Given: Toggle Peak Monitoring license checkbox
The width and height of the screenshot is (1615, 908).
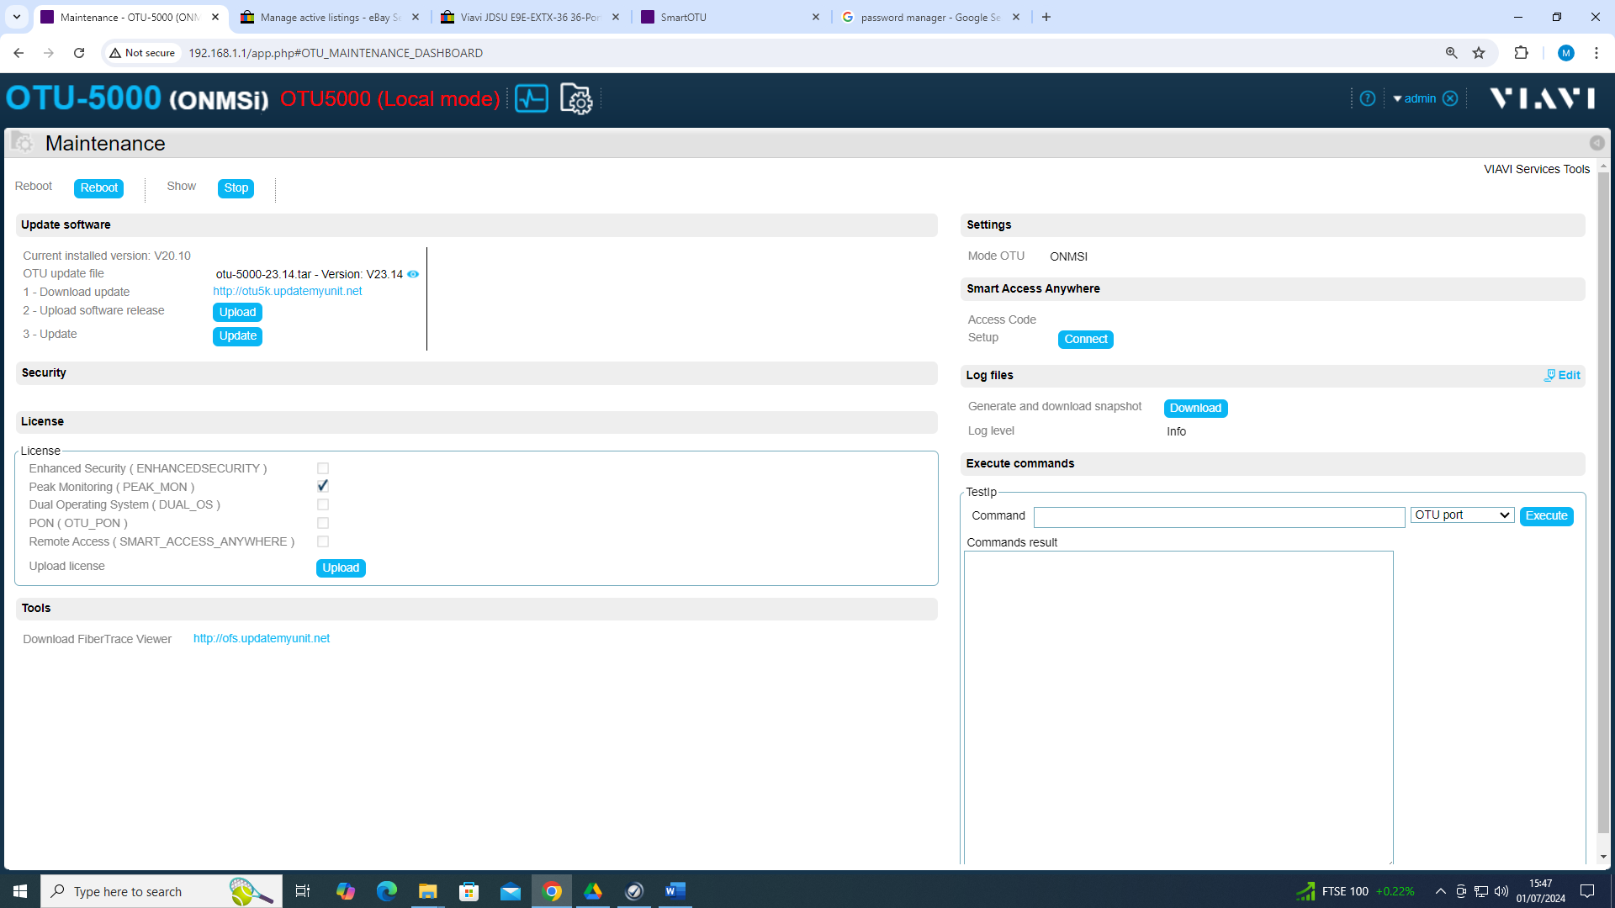Looking at the screenshot, I should (x=323, y=486).
